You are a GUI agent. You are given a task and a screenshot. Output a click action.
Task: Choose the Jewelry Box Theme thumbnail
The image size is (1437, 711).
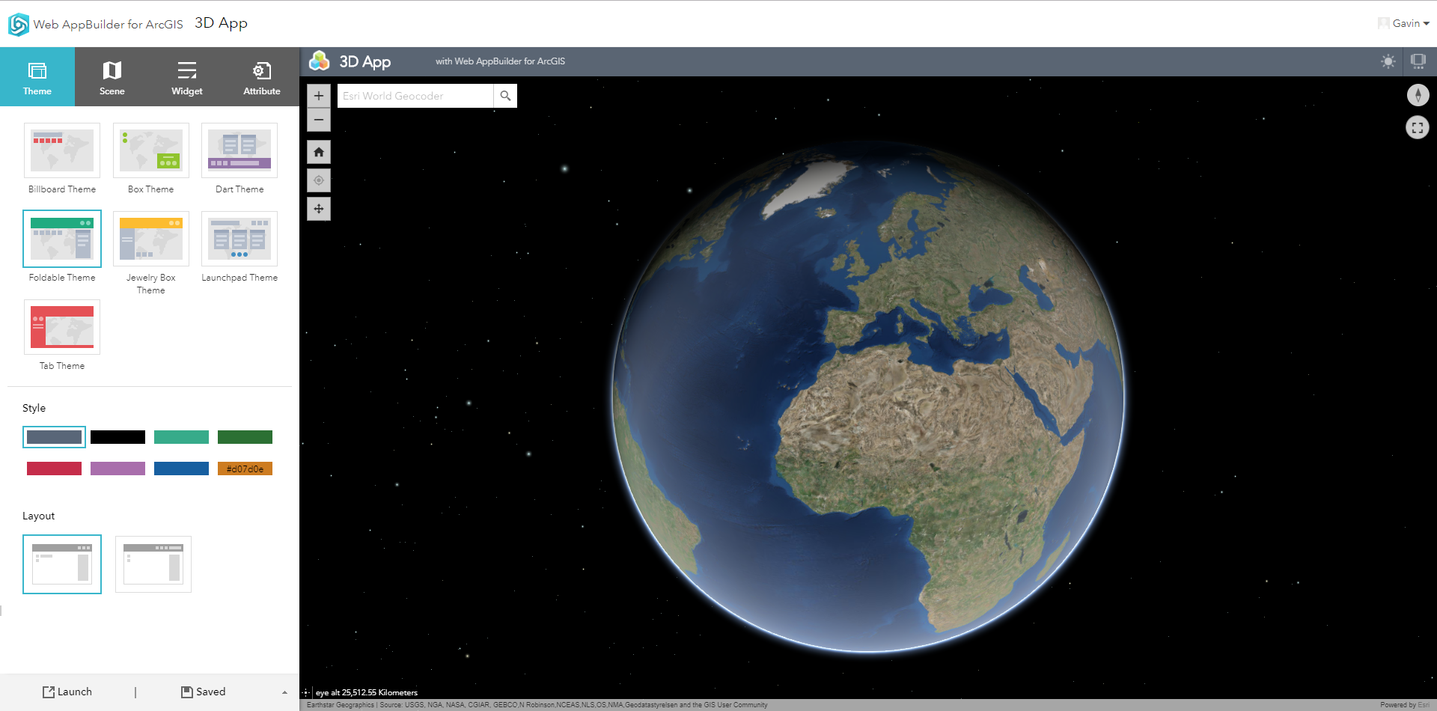tap(151, 239)
